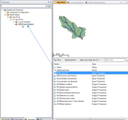Click the Water demand timeseries icon

pos(55,73)
